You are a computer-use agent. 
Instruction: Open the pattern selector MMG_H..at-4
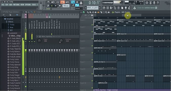pyautogui.click(x=92, y=8)
